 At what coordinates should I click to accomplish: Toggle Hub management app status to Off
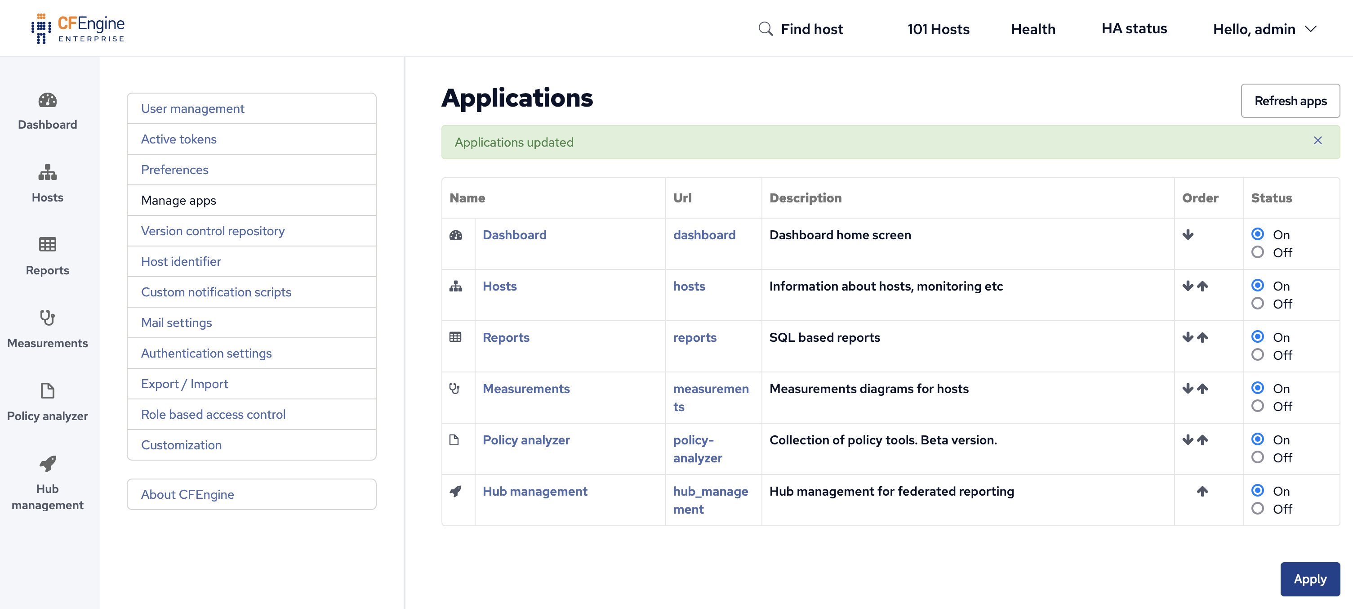click(1258, 508)
